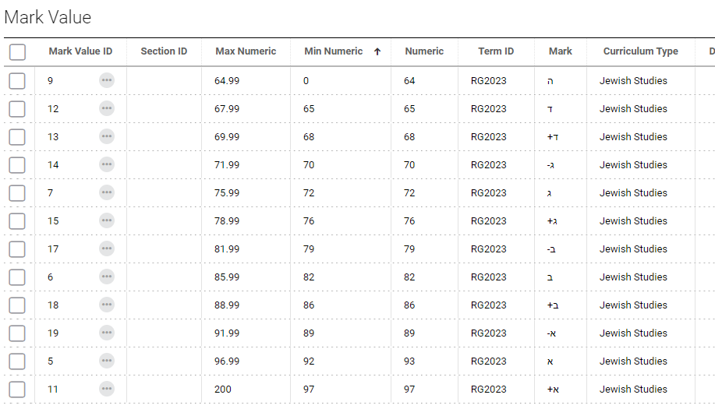
Task: Click the ascending sort arrow on Min Numeric
Action: point(377,51)
